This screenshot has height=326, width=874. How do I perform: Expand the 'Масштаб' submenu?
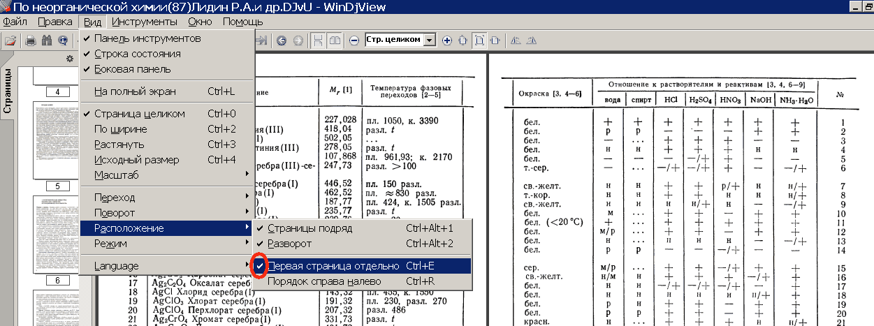coord(116,175)
